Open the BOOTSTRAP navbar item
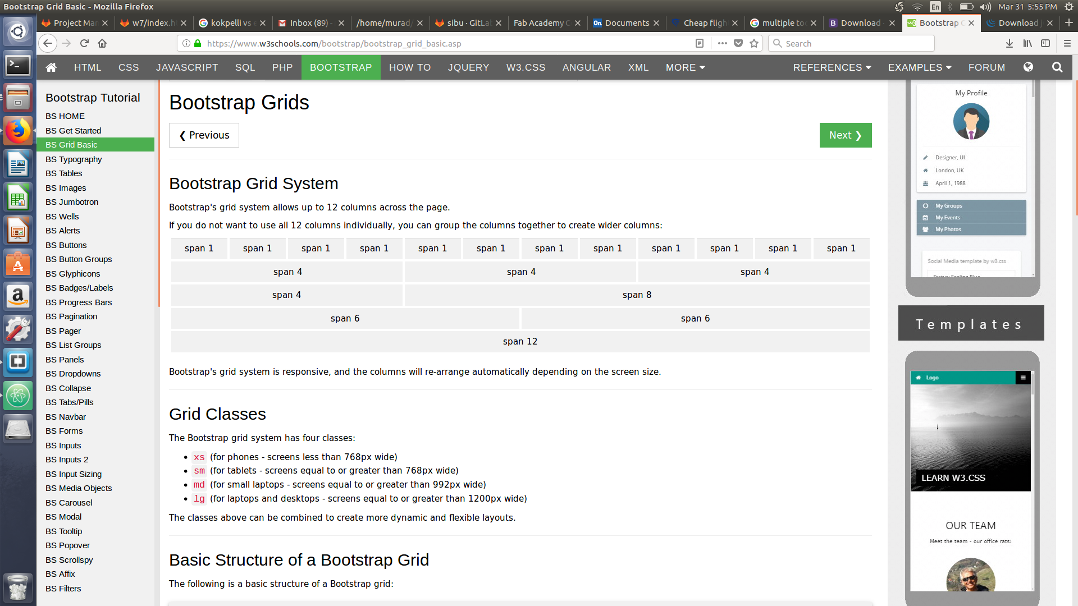This screenshot has height=606, width=1078. click(341, 67)
